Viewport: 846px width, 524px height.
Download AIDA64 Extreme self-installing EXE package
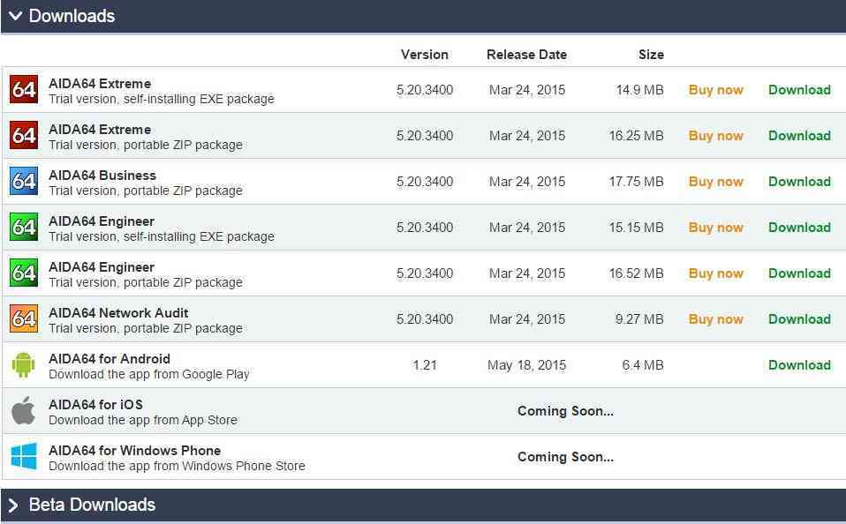pos(799,90)
